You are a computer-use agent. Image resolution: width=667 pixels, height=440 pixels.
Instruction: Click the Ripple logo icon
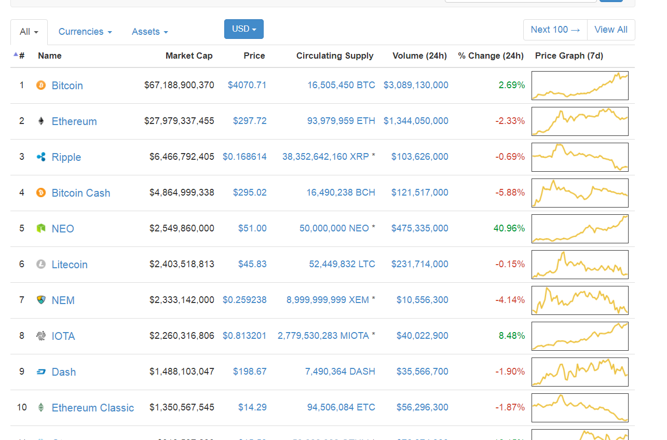pos(41,157)
